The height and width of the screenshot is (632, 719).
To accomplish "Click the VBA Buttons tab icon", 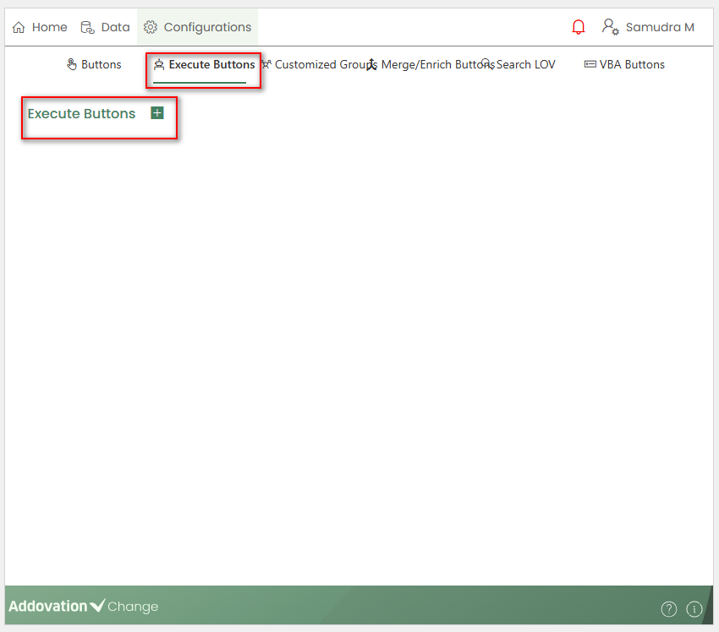I will pos(590,64).
